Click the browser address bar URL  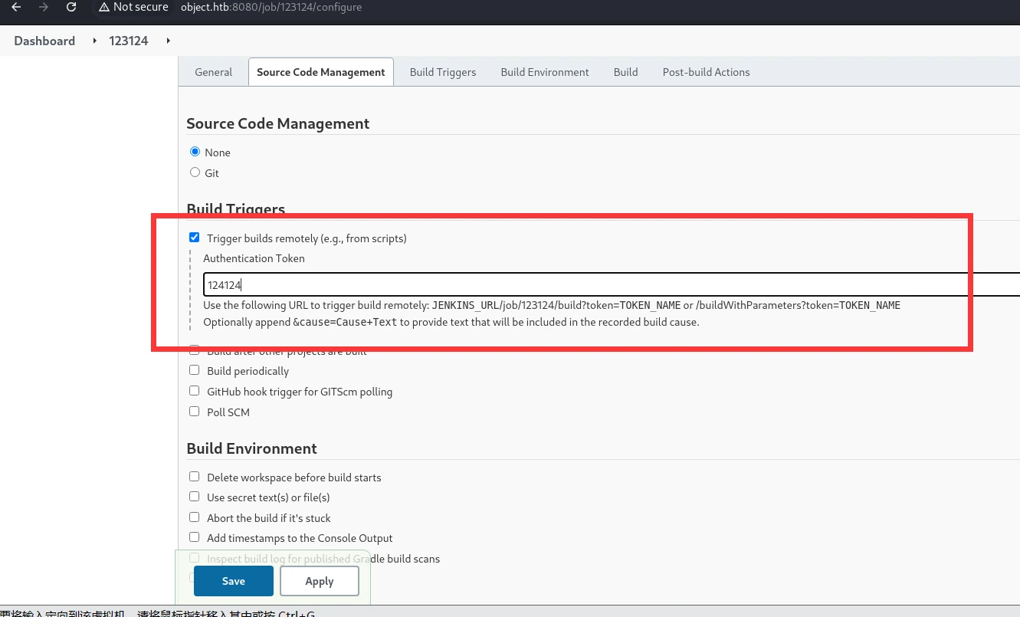pyautogui.click(x=271, y=7)
